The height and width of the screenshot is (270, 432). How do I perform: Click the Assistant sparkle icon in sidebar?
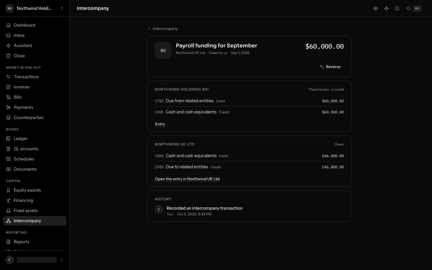pos(8,46)
